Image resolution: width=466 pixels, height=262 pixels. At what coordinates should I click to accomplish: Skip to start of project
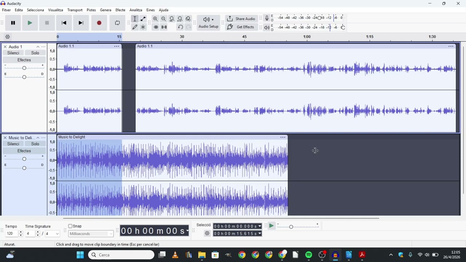(x=64, y=23)
